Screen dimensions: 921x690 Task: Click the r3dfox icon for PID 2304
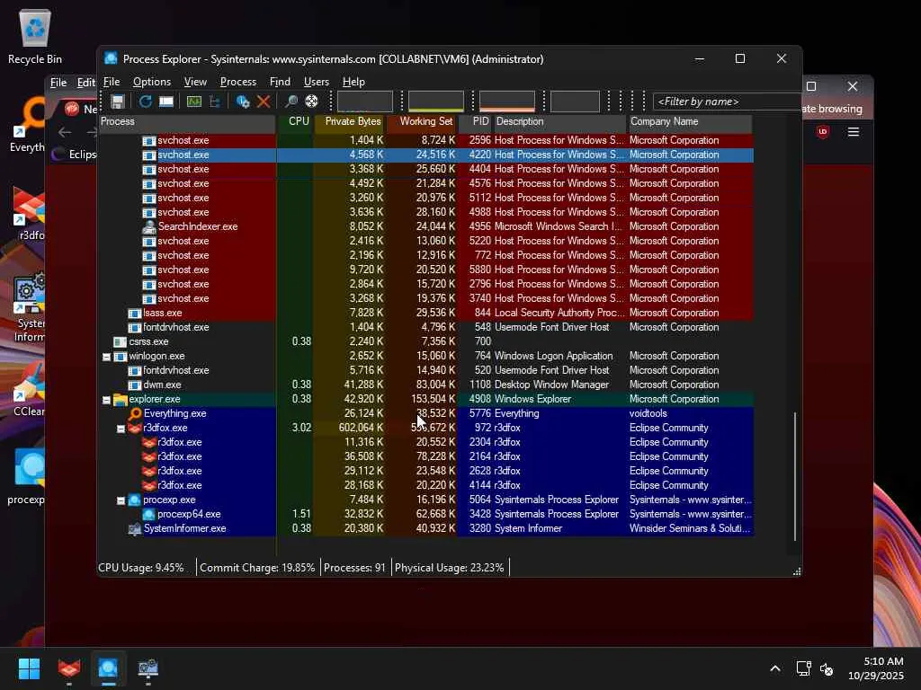coord(149,442)
